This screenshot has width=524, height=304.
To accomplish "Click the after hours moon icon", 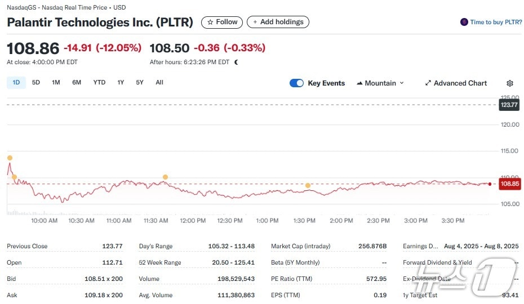I will point(236,62).
